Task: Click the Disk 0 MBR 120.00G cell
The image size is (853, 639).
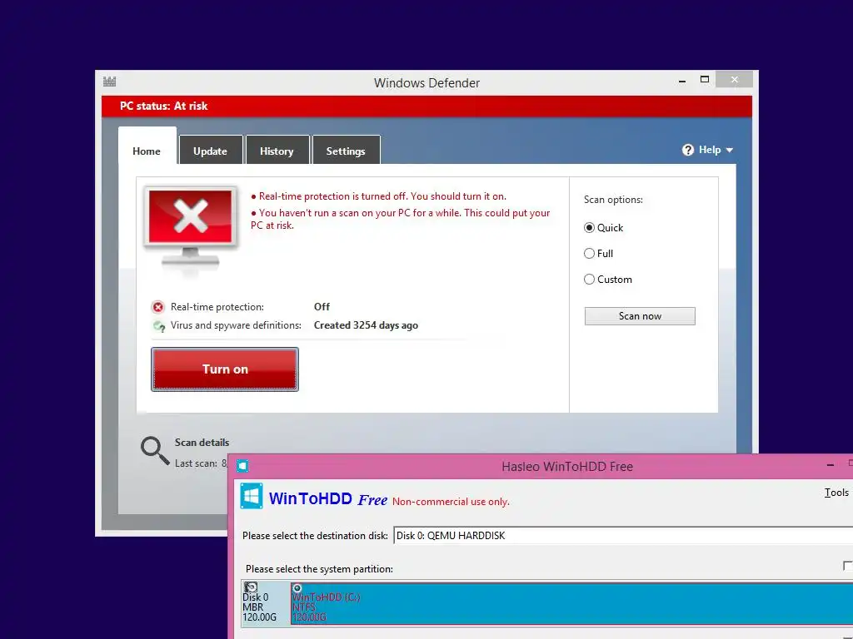Action: [x=266, y=603]
